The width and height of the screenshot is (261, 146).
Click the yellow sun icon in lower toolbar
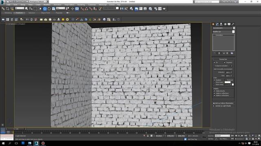click(63, 19)
